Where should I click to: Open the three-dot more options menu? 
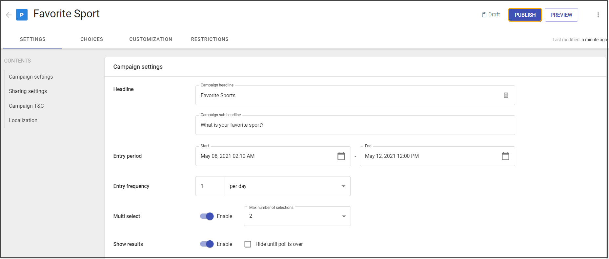tap(598, 15)
